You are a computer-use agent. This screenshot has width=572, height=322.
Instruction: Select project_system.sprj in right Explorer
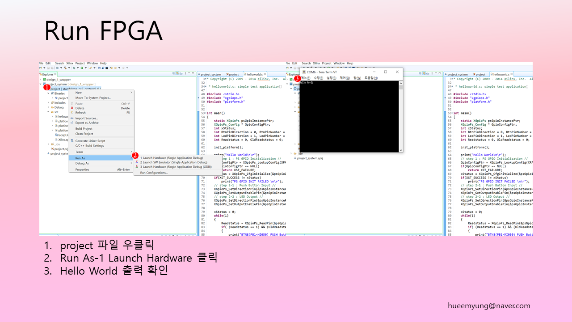tap(311, 158)
